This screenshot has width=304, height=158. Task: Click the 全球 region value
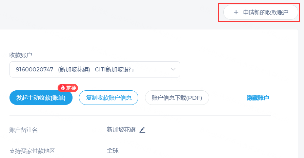[x=113, y=151]
